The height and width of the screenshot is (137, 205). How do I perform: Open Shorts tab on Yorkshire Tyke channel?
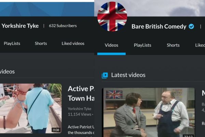pos(41,43)
